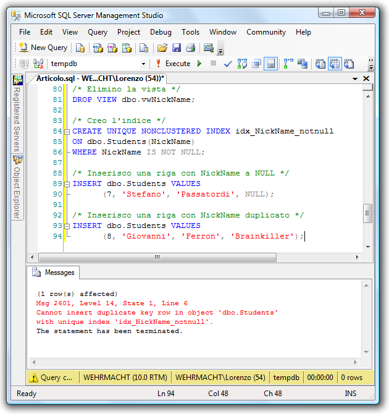Click the editor vertical scrollbar thumb

click(x=367, y=213)
